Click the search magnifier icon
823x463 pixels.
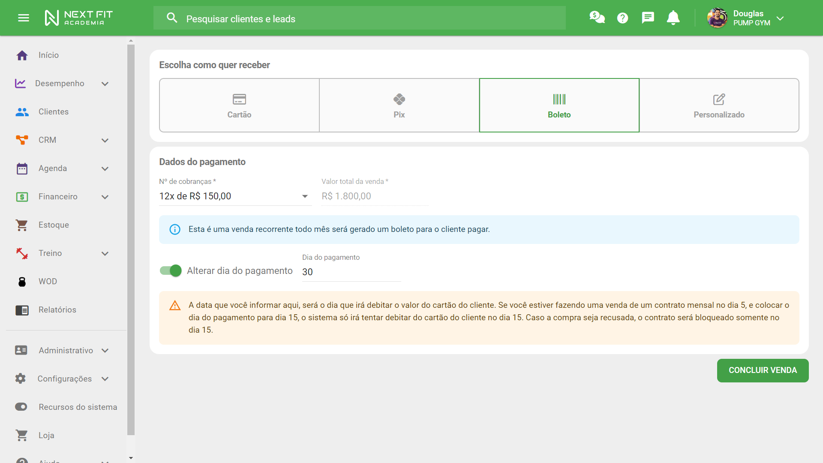pyautogui.click(x=172, y=18)
